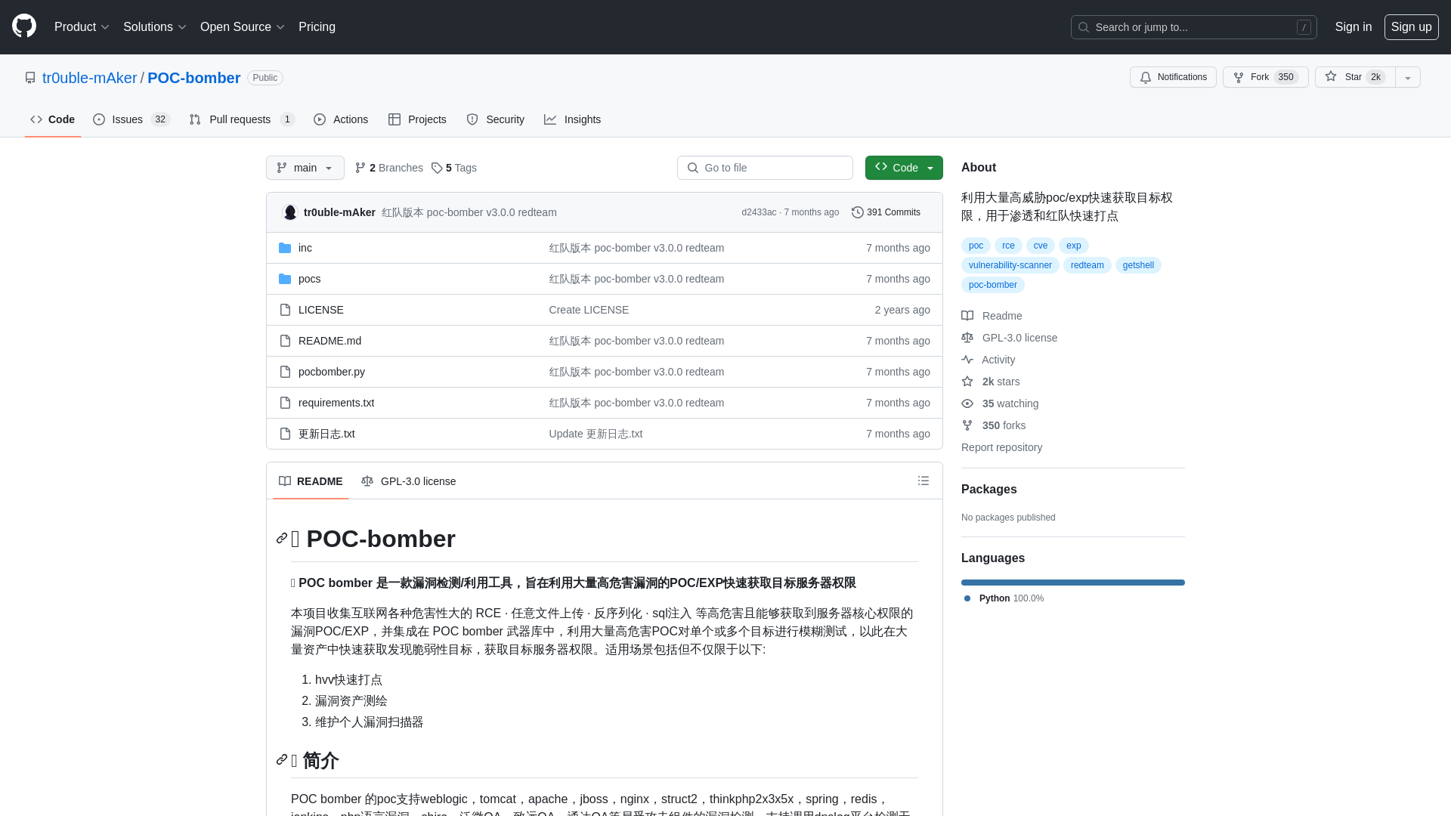The height and width of the screenshot is (816, 1451).
Task: Expand the Product menu
Action: [x=82, y=27]
